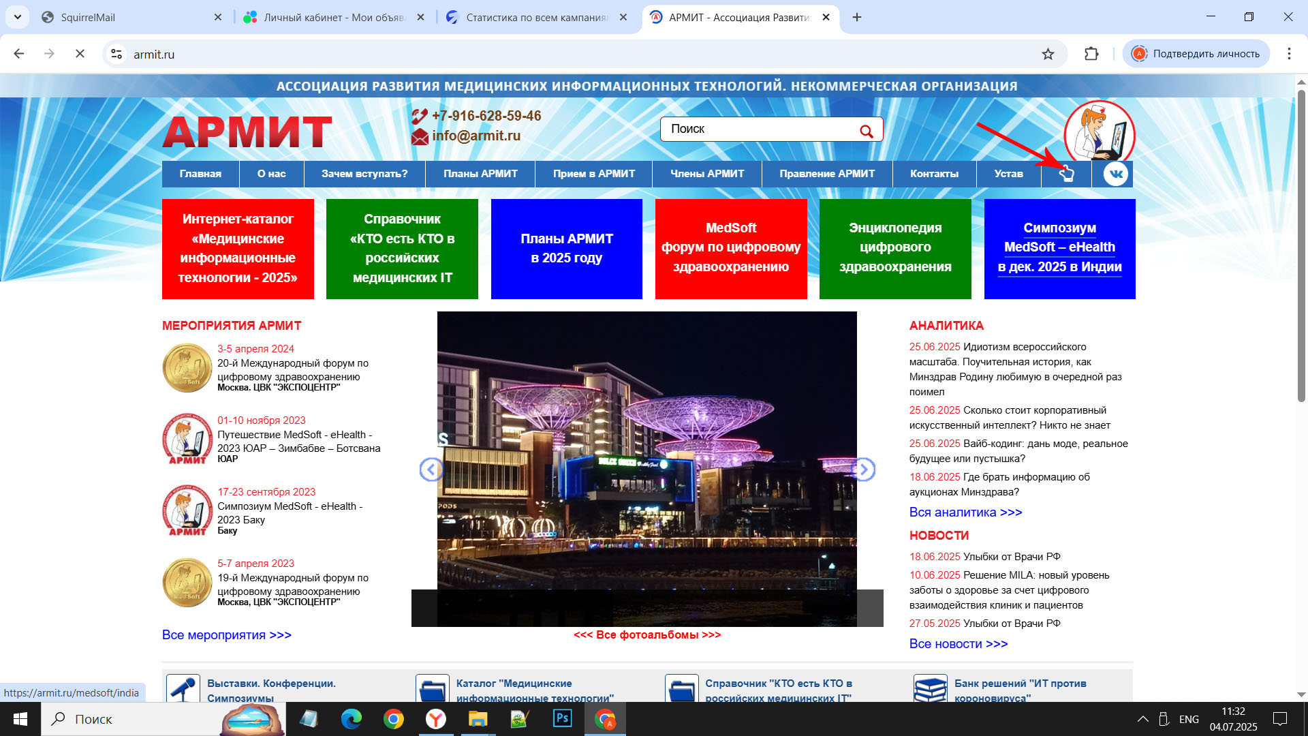The width and height of the screenshot is (1308, 736).
Task: Click the microphone icon beside Выставки. Конференции
Action: (183, 688)
